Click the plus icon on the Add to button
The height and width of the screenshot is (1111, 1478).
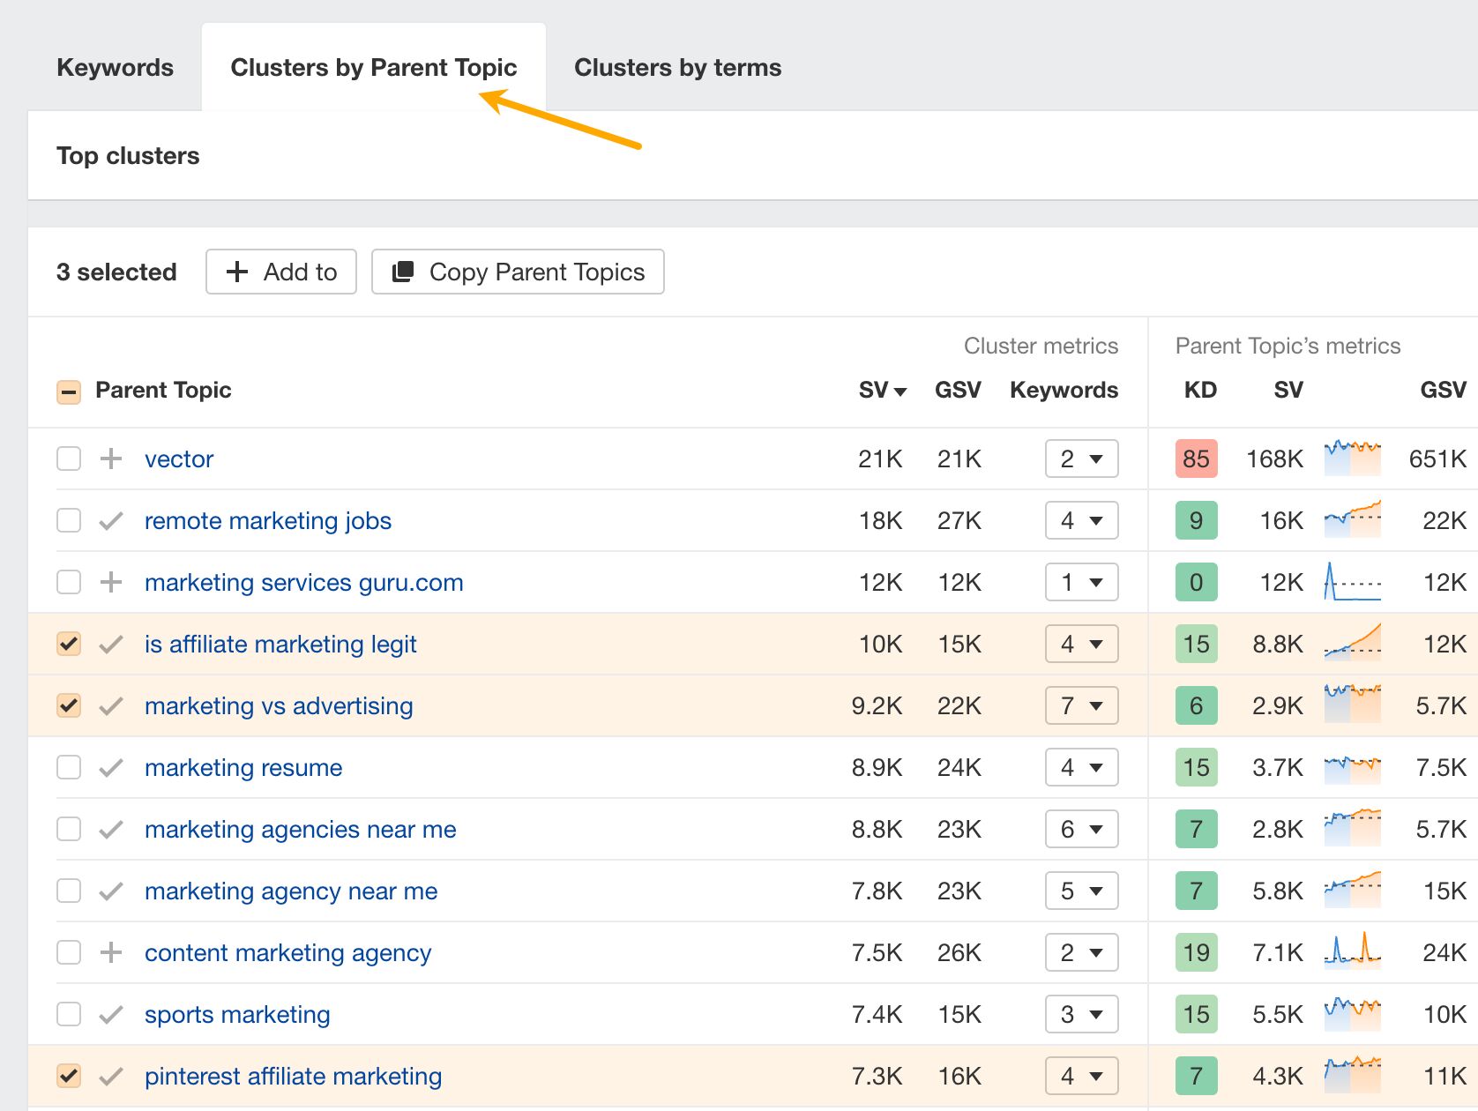click(x=236, y=272)
